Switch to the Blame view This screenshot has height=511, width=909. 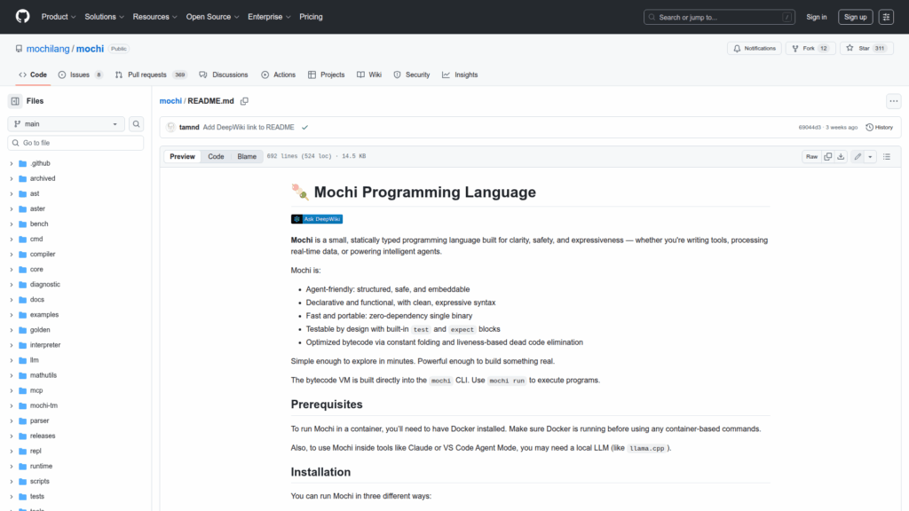coord(246,157)
